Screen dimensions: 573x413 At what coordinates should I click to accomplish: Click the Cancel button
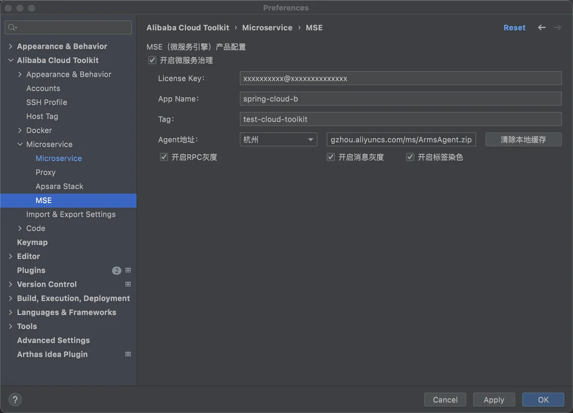tap(445, 399)
